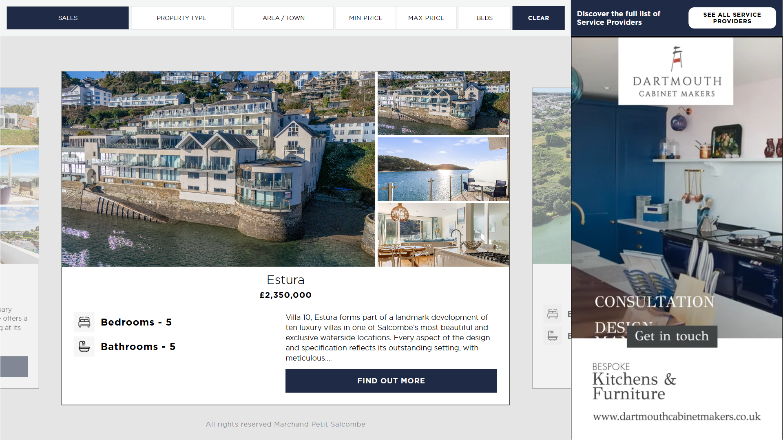Image resolution: width=783 pixels, height=440 pixels.
Task: Open the top aerial villa thumbnail
Action: pos(443,103)
